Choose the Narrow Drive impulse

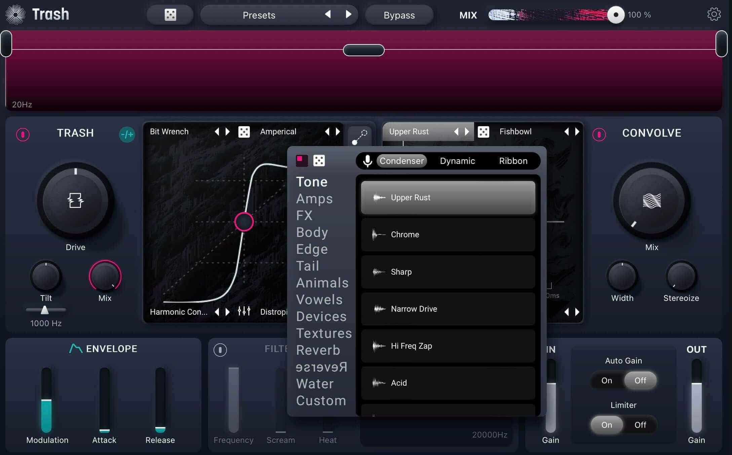pos(448,309)
